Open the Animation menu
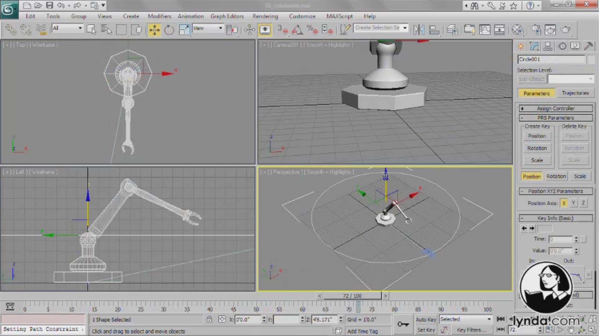This screenshot has height=336, width=599. (190, 16)
